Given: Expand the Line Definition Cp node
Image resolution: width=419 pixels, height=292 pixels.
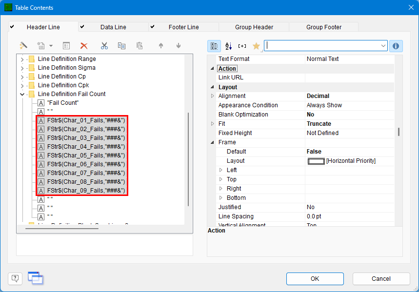Looking at the screenshot, I should point(22,77).
